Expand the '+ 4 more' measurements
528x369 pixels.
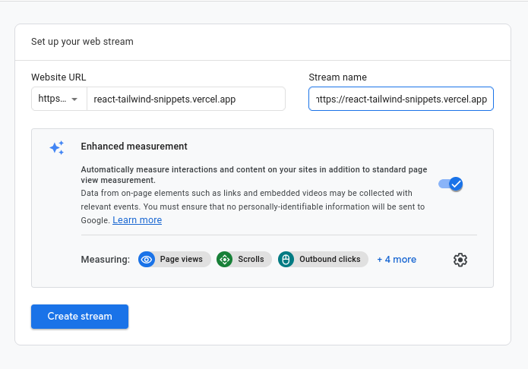tap(397, 260)
